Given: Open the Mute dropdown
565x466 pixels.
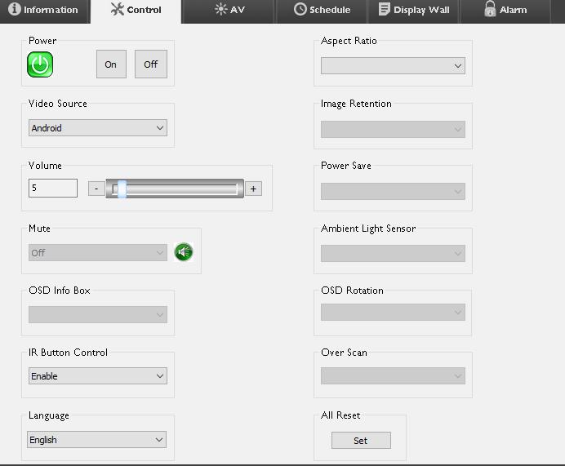Looking at the screenshot, I should [x=98, y=252].
